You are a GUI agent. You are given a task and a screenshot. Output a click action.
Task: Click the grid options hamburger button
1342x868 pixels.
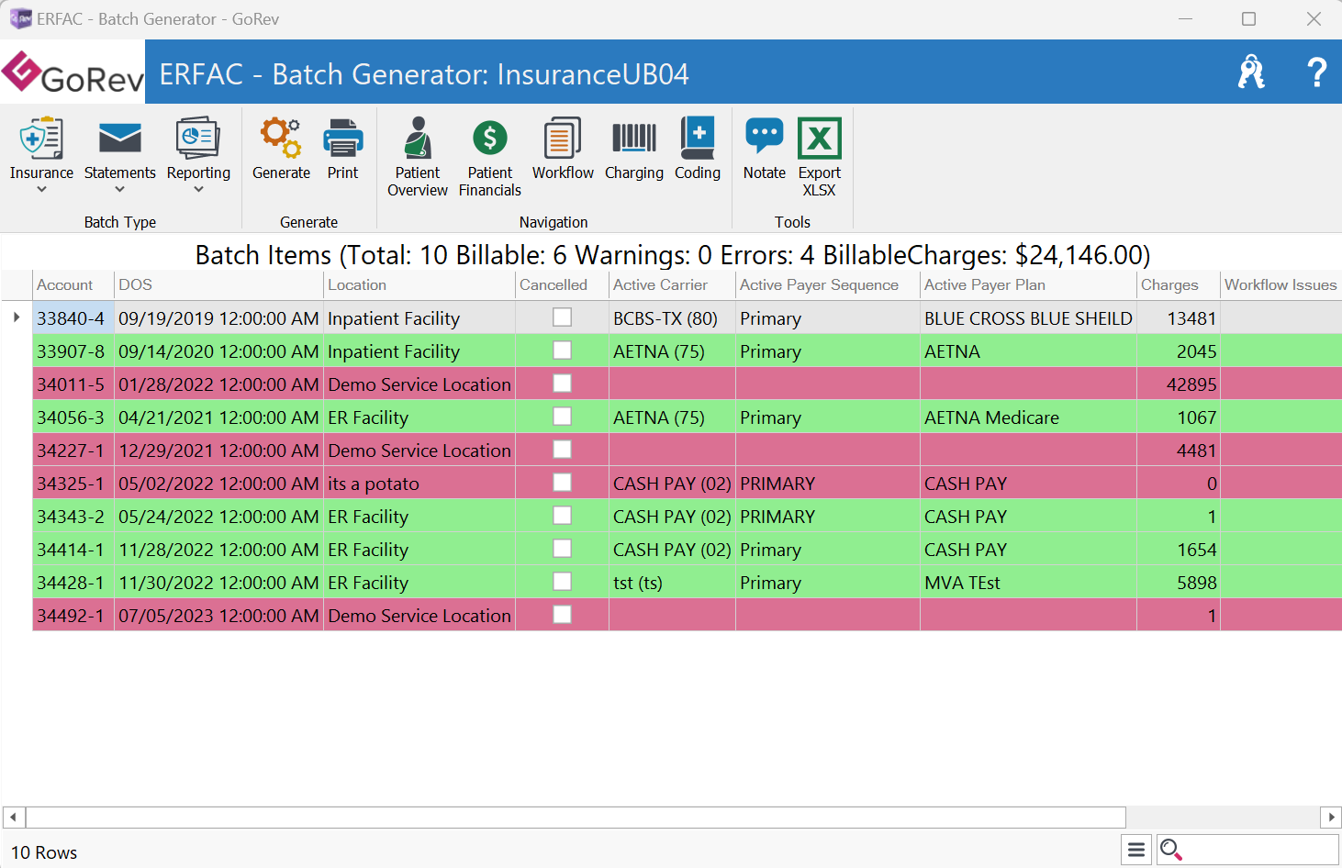pos(1136,850)
